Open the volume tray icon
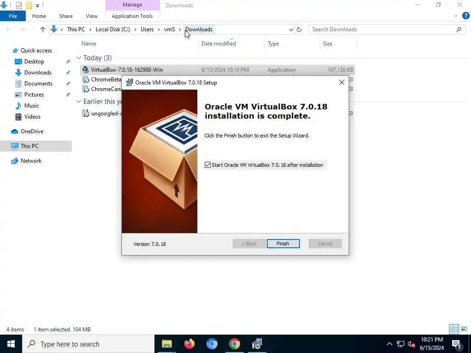471x353 pixels. tap(412, 344)
